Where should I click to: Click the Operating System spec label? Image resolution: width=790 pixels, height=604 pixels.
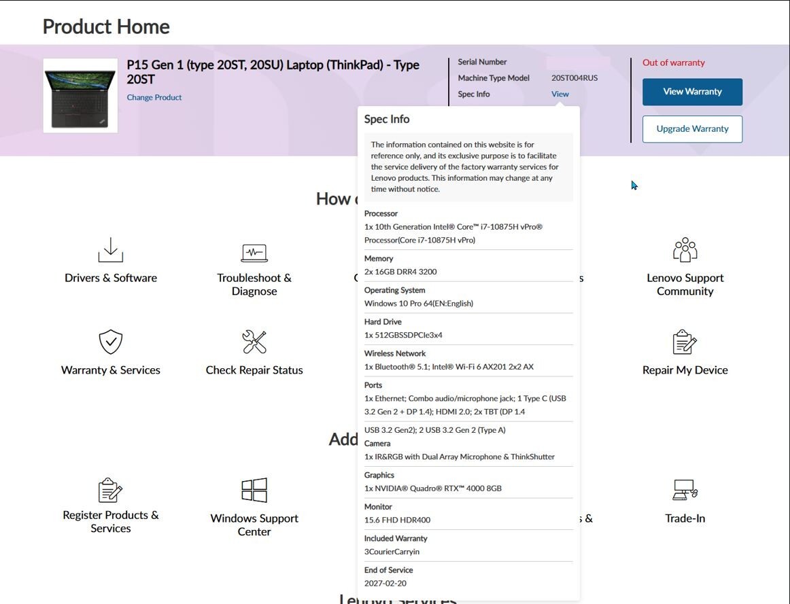[394, 290]
